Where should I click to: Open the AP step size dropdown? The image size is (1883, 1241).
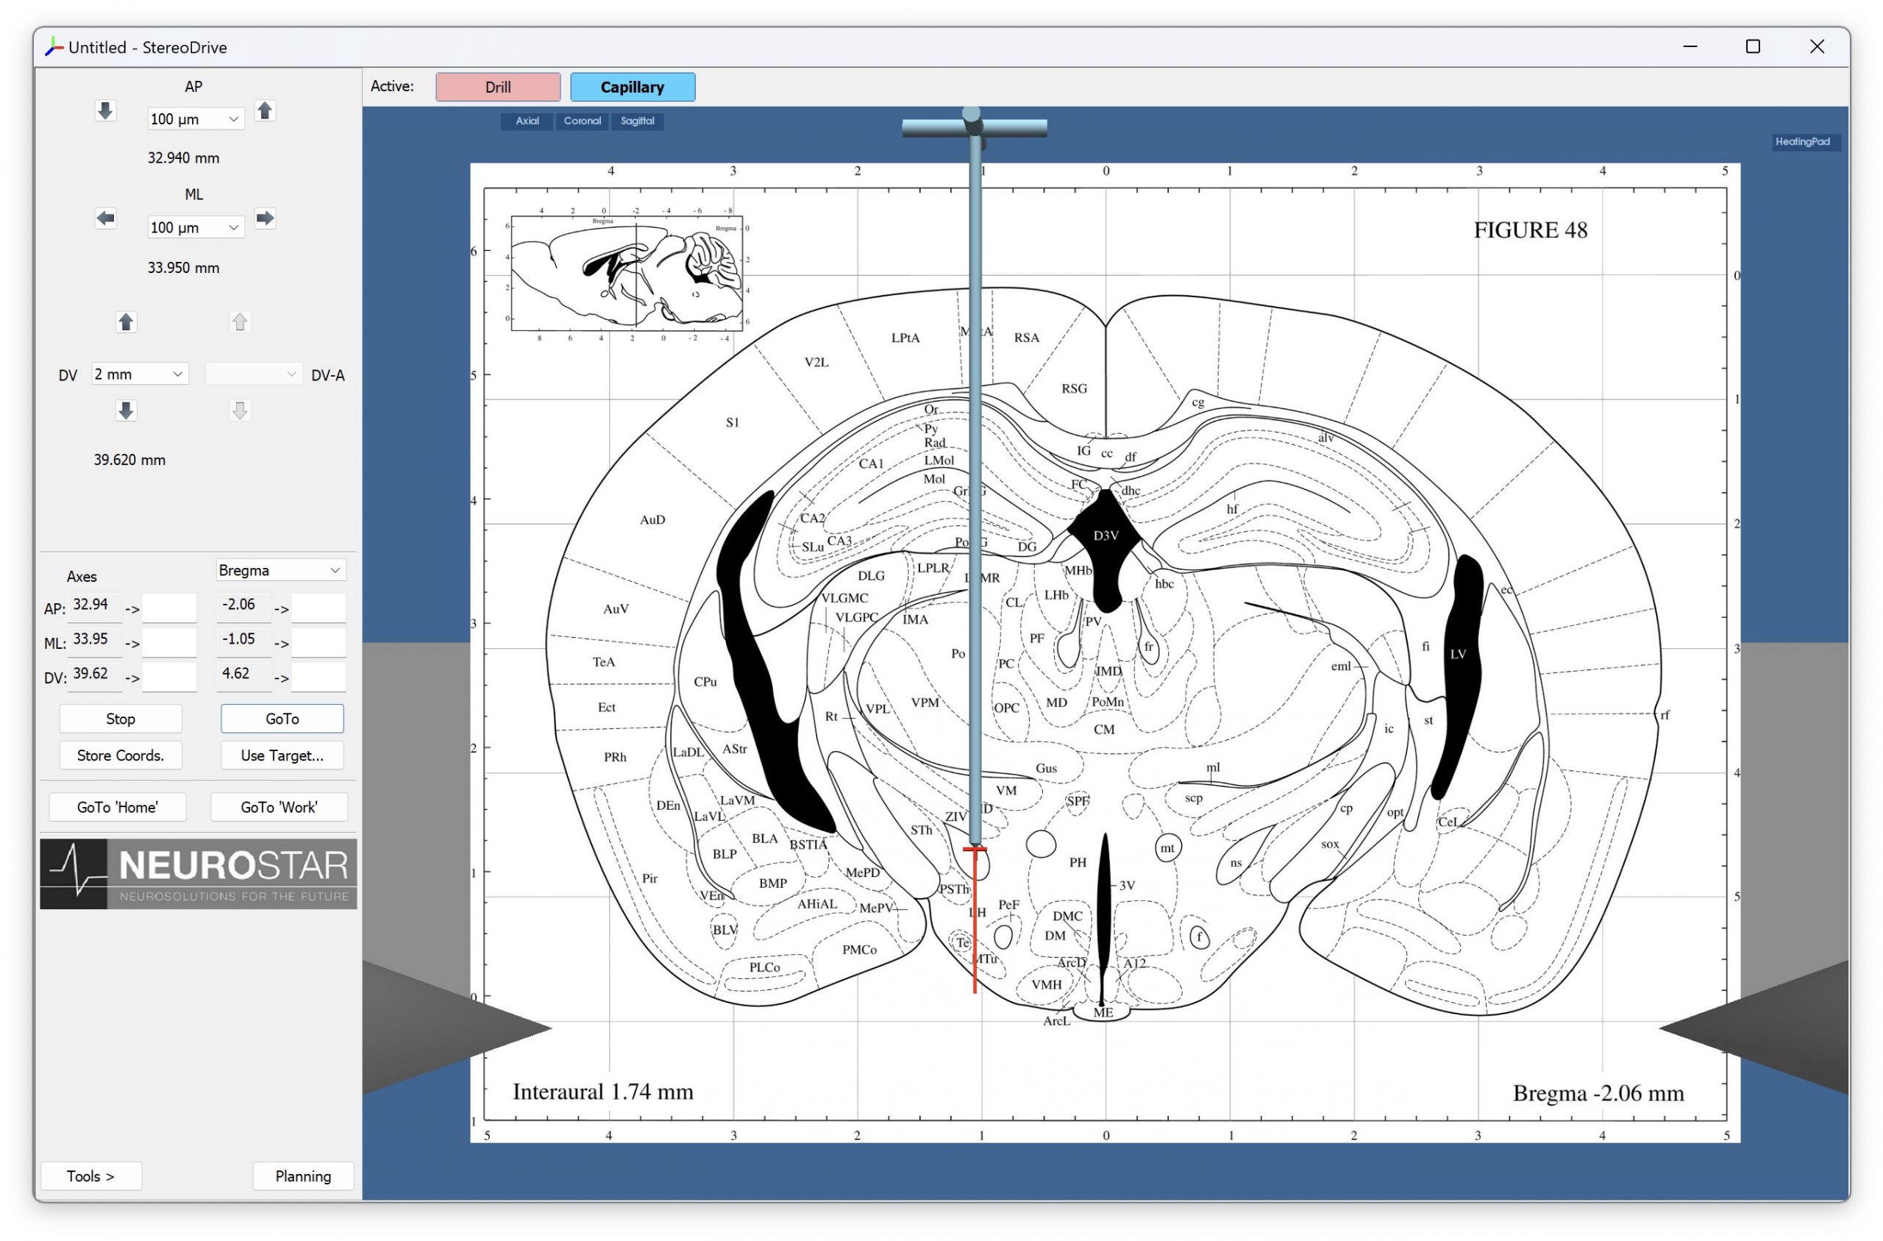[195, 118]
